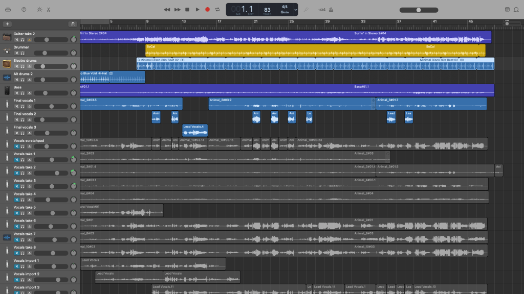Open the Loop Browser

516,10
